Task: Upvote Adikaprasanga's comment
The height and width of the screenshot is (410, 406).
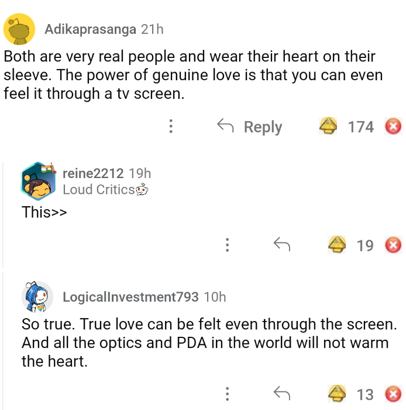Action: pos(328,127)
